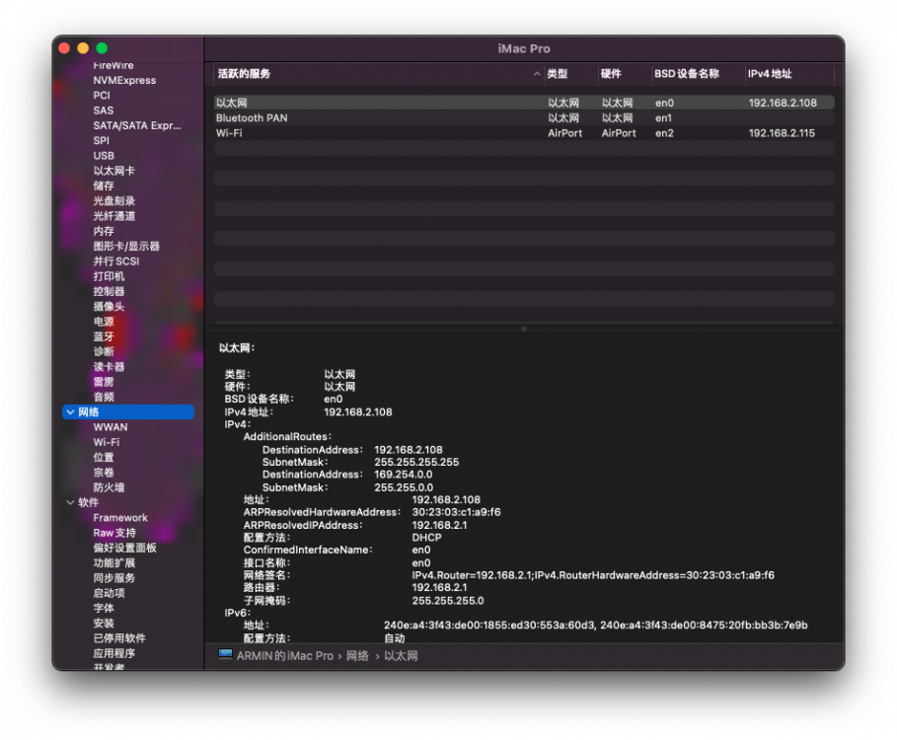The height and width of the screenshot is (740, 897).
Task: Select the 以太网 service row
Action: click(524, 103)
